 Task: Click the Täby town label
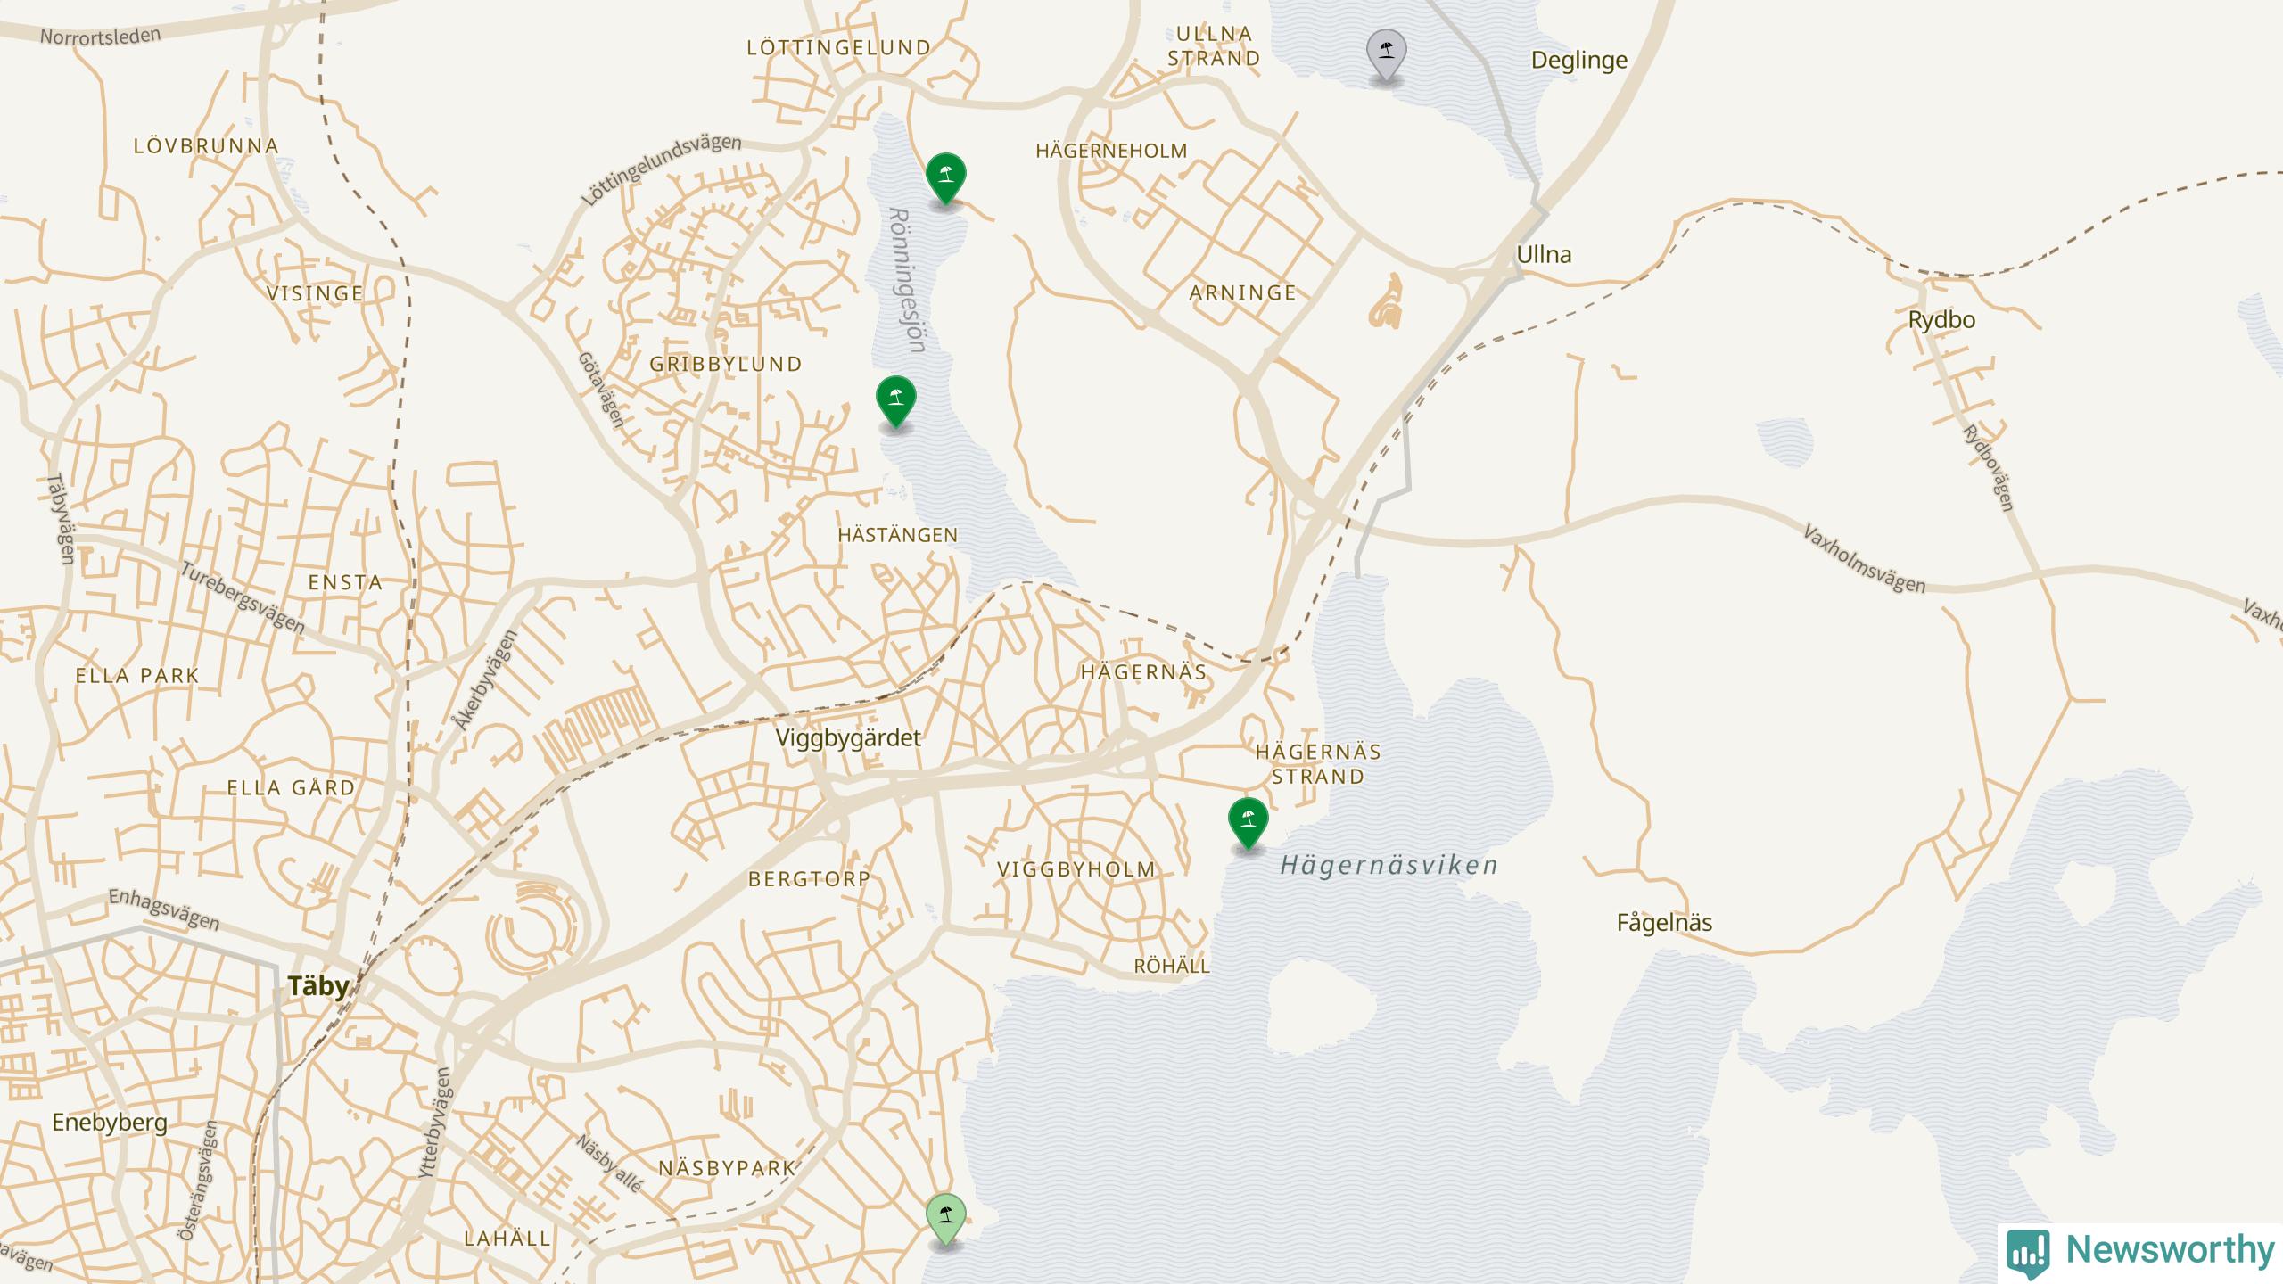point(317,986)
